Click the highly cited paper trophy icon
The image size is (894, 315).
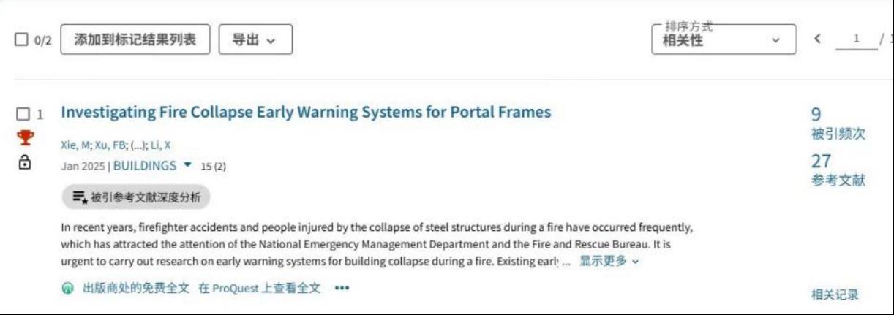[26, 138]
